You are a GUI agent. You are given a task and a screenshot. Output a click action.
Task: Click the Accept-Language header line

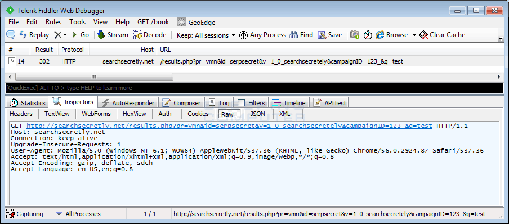[72, 169]
